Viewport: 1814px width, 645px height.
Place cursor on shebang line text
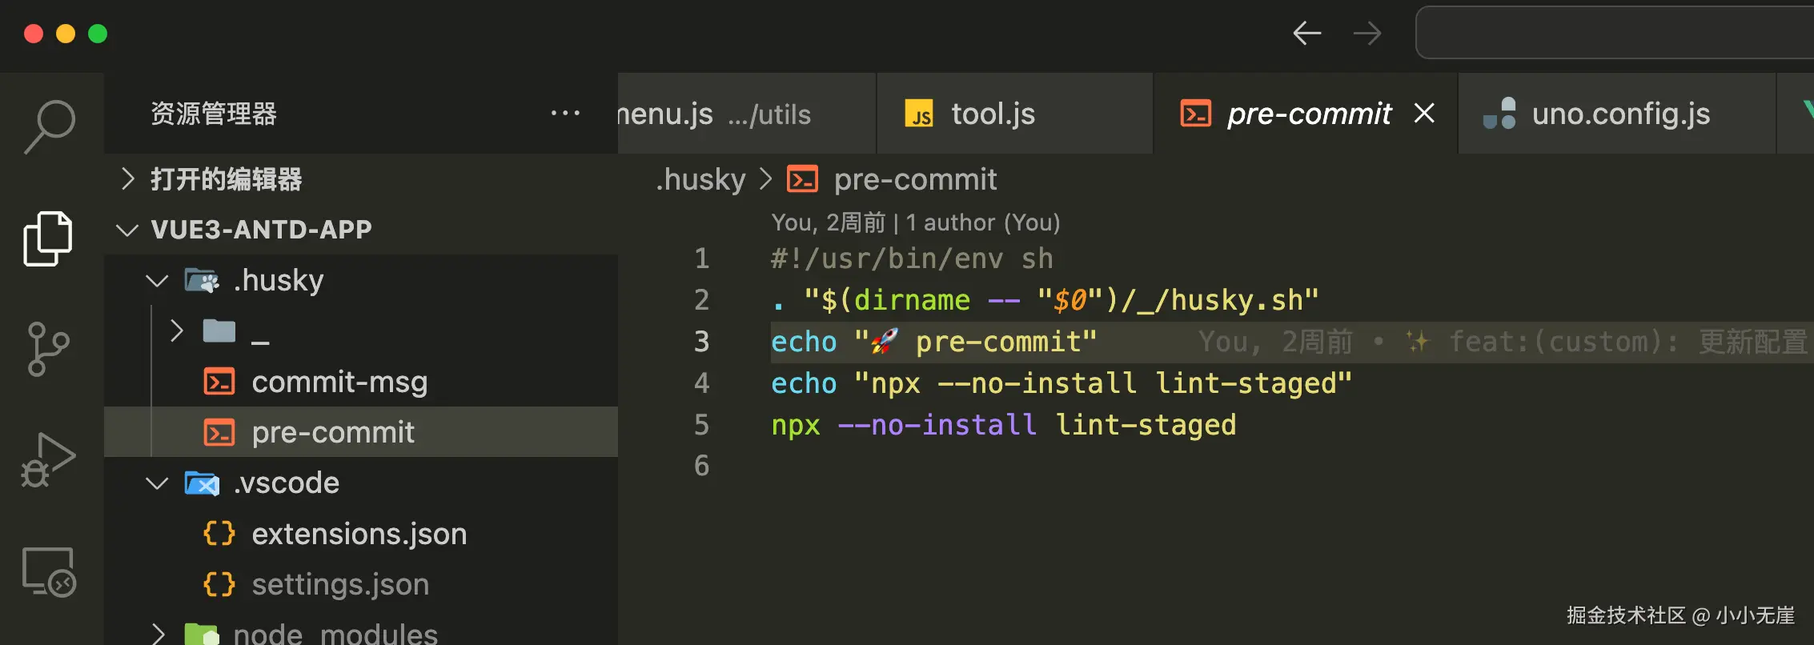(x=912, y=258)
